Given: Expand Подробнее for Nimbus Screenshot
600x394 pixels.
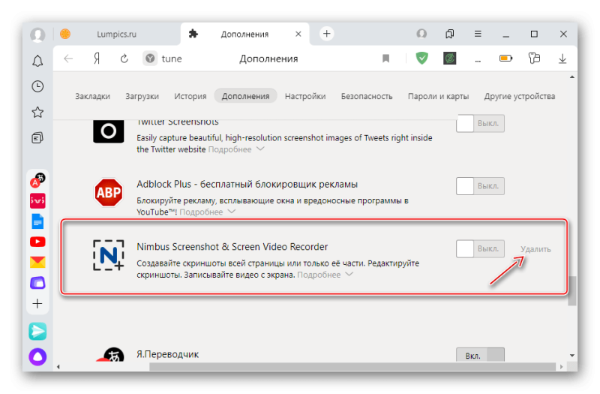Looking at the screenshot, I should [x=325, y=275].
